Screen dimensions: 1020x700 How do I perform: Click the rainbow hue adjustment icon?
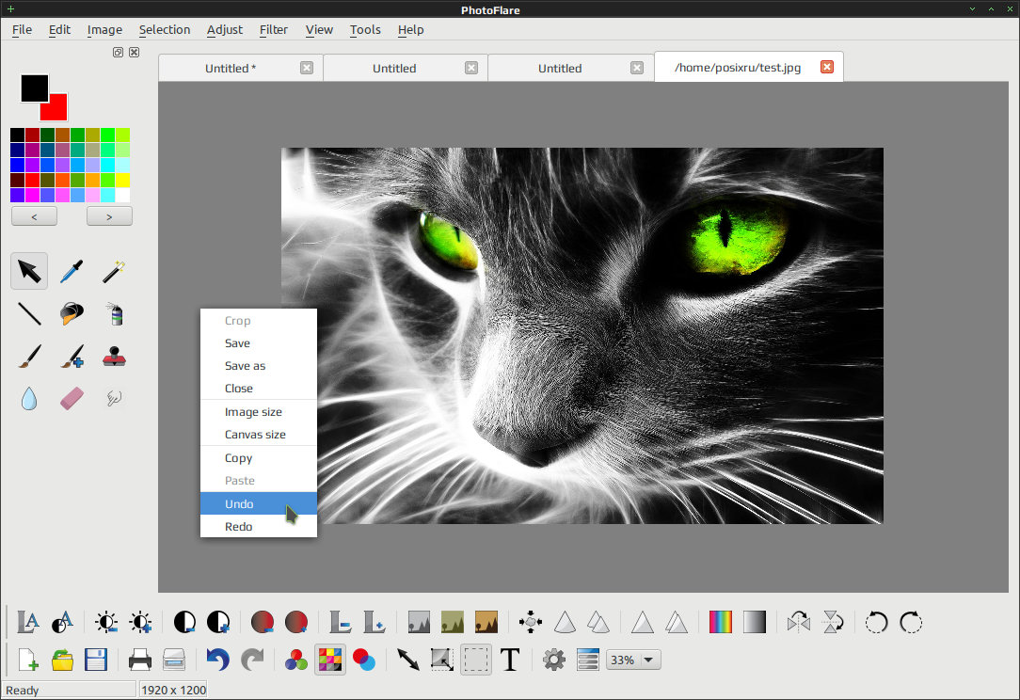[x=720, y=622]
